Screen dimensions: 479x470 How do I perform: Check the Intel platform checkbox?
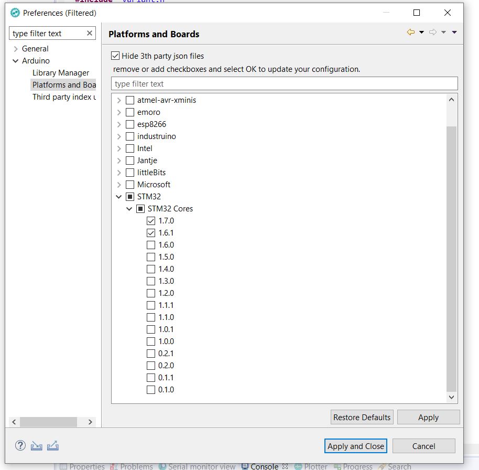click(130, 148)
